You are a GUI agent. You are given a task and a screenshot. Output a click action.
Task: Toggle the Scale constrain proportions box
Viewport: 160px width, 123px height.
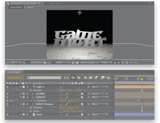(60, 111)
